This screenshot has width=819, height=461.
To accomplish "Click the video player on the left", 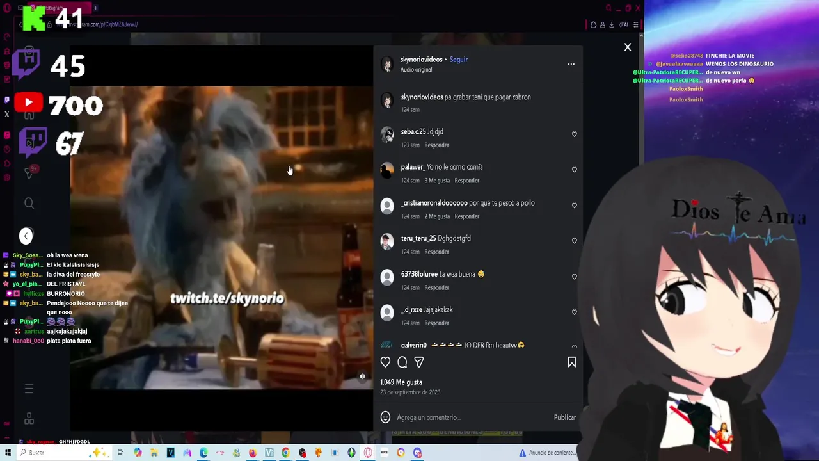I will pyautogui.click(x=221, y=238).
